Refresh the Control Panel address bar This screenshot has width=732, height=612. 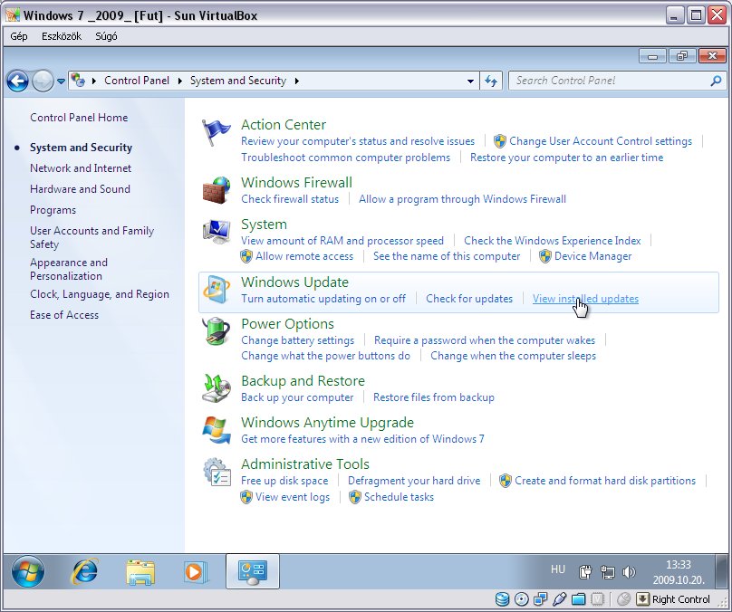point(491,81)
